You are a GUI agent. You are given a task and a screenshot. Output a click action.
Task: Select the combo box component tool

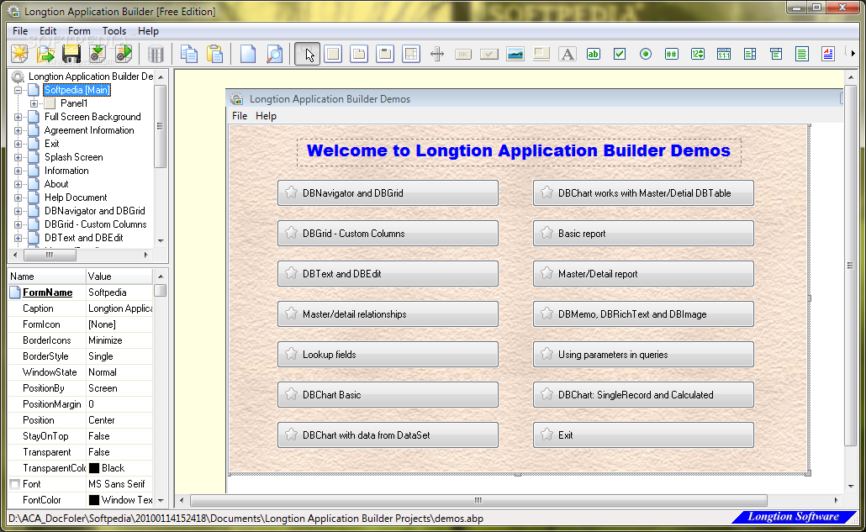point(775,54)
